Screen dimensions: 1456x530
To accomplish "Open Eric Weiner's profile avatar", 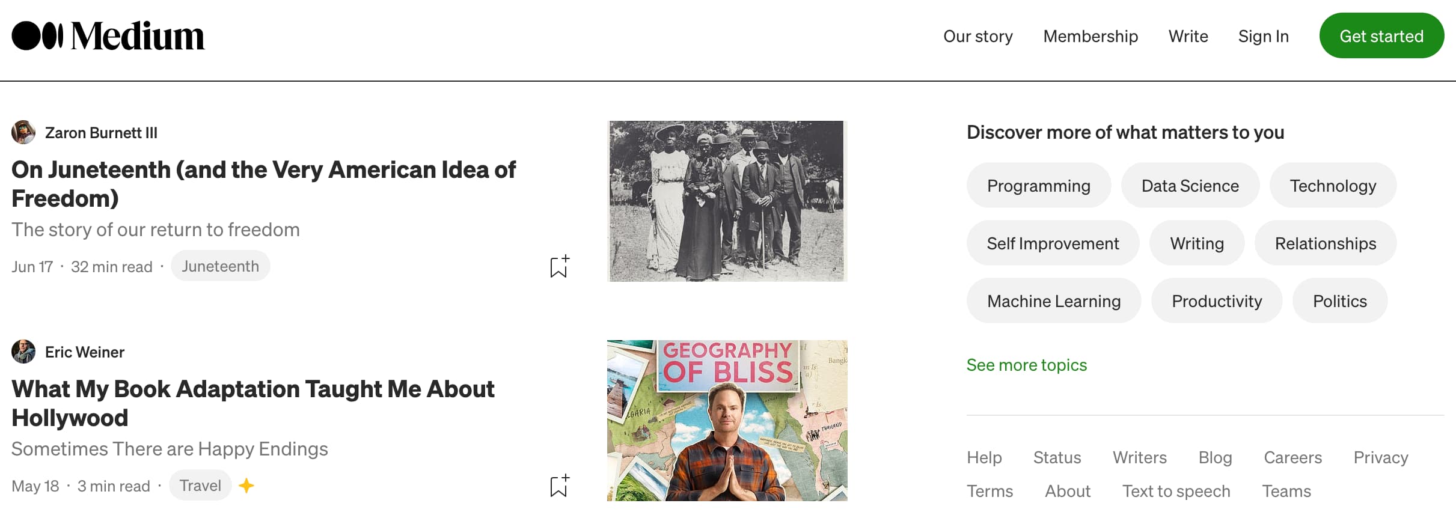I will 23,352.
